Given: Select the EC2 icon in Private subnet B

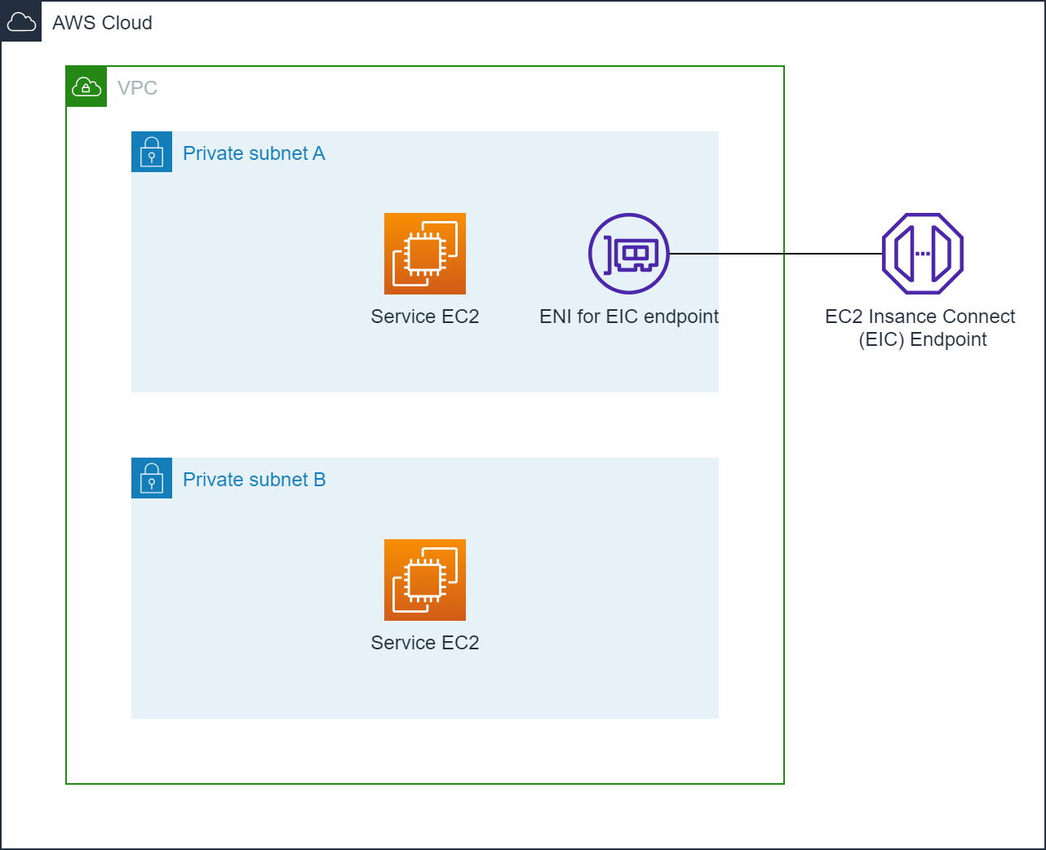Looking at the screenshot, I should (425, 580).
